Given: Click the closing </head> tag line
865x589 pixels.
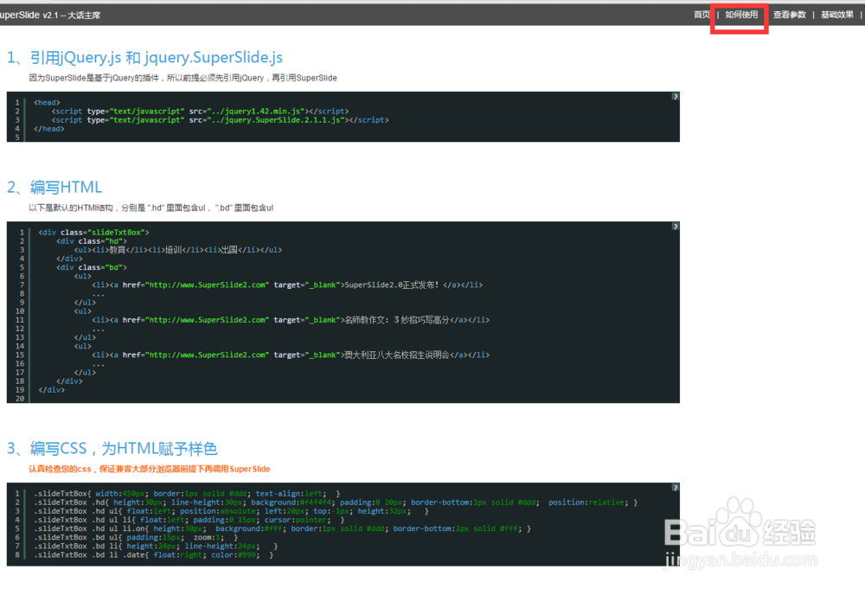Looking at the screenshot, I should click(49, 129).
